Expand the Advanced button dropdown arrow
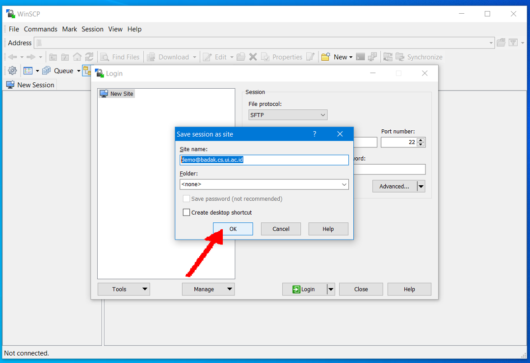 point(421,186)
